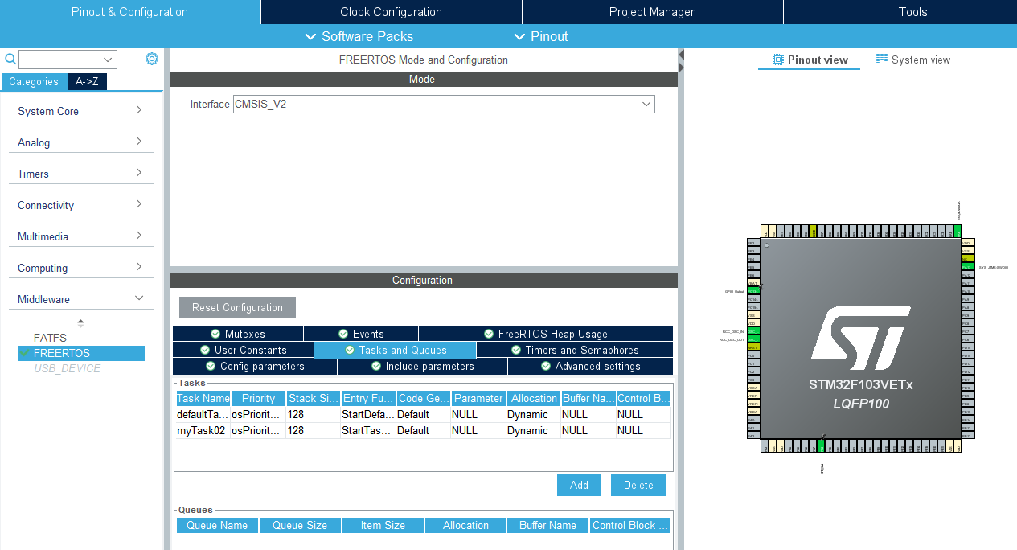Select FREERTOS middleware item
Image resolution: width=1017 pixels, height=550 pixels.
tap(81, 353)
